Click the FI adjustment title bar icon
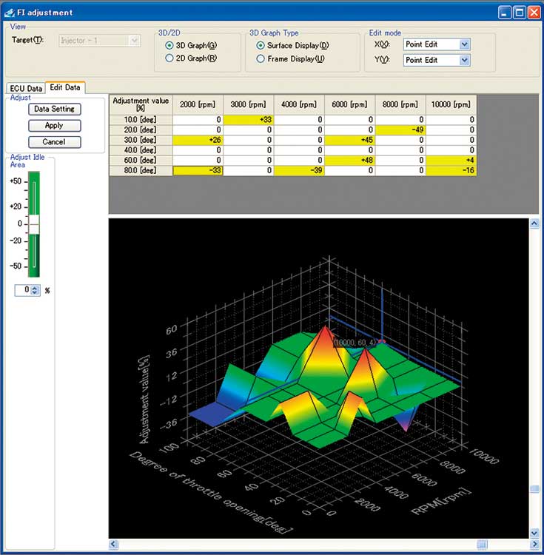The height and width of the screenshot is (555, 544). (10, 12)
